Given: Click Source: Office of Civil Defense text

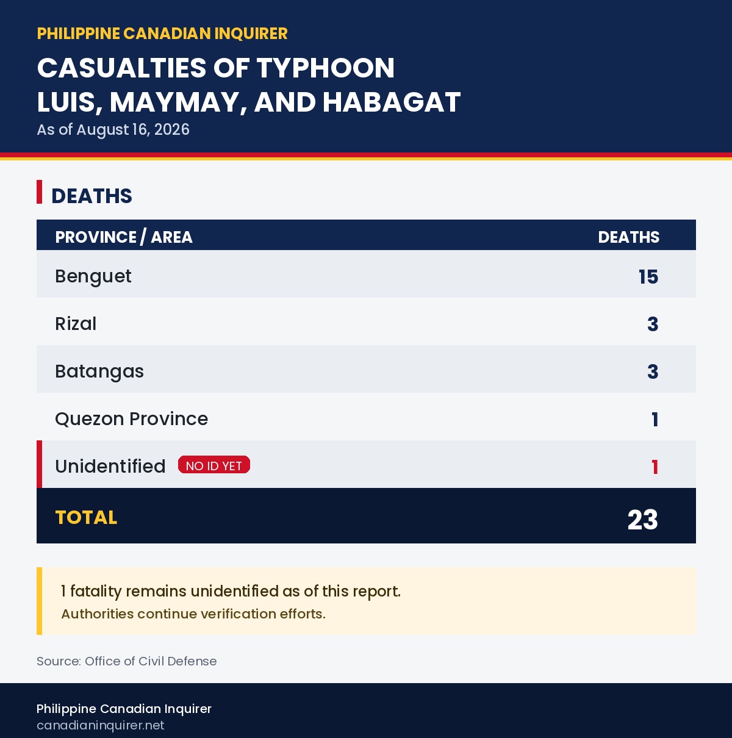Looking at the screenshot, I should coord(127,661).
